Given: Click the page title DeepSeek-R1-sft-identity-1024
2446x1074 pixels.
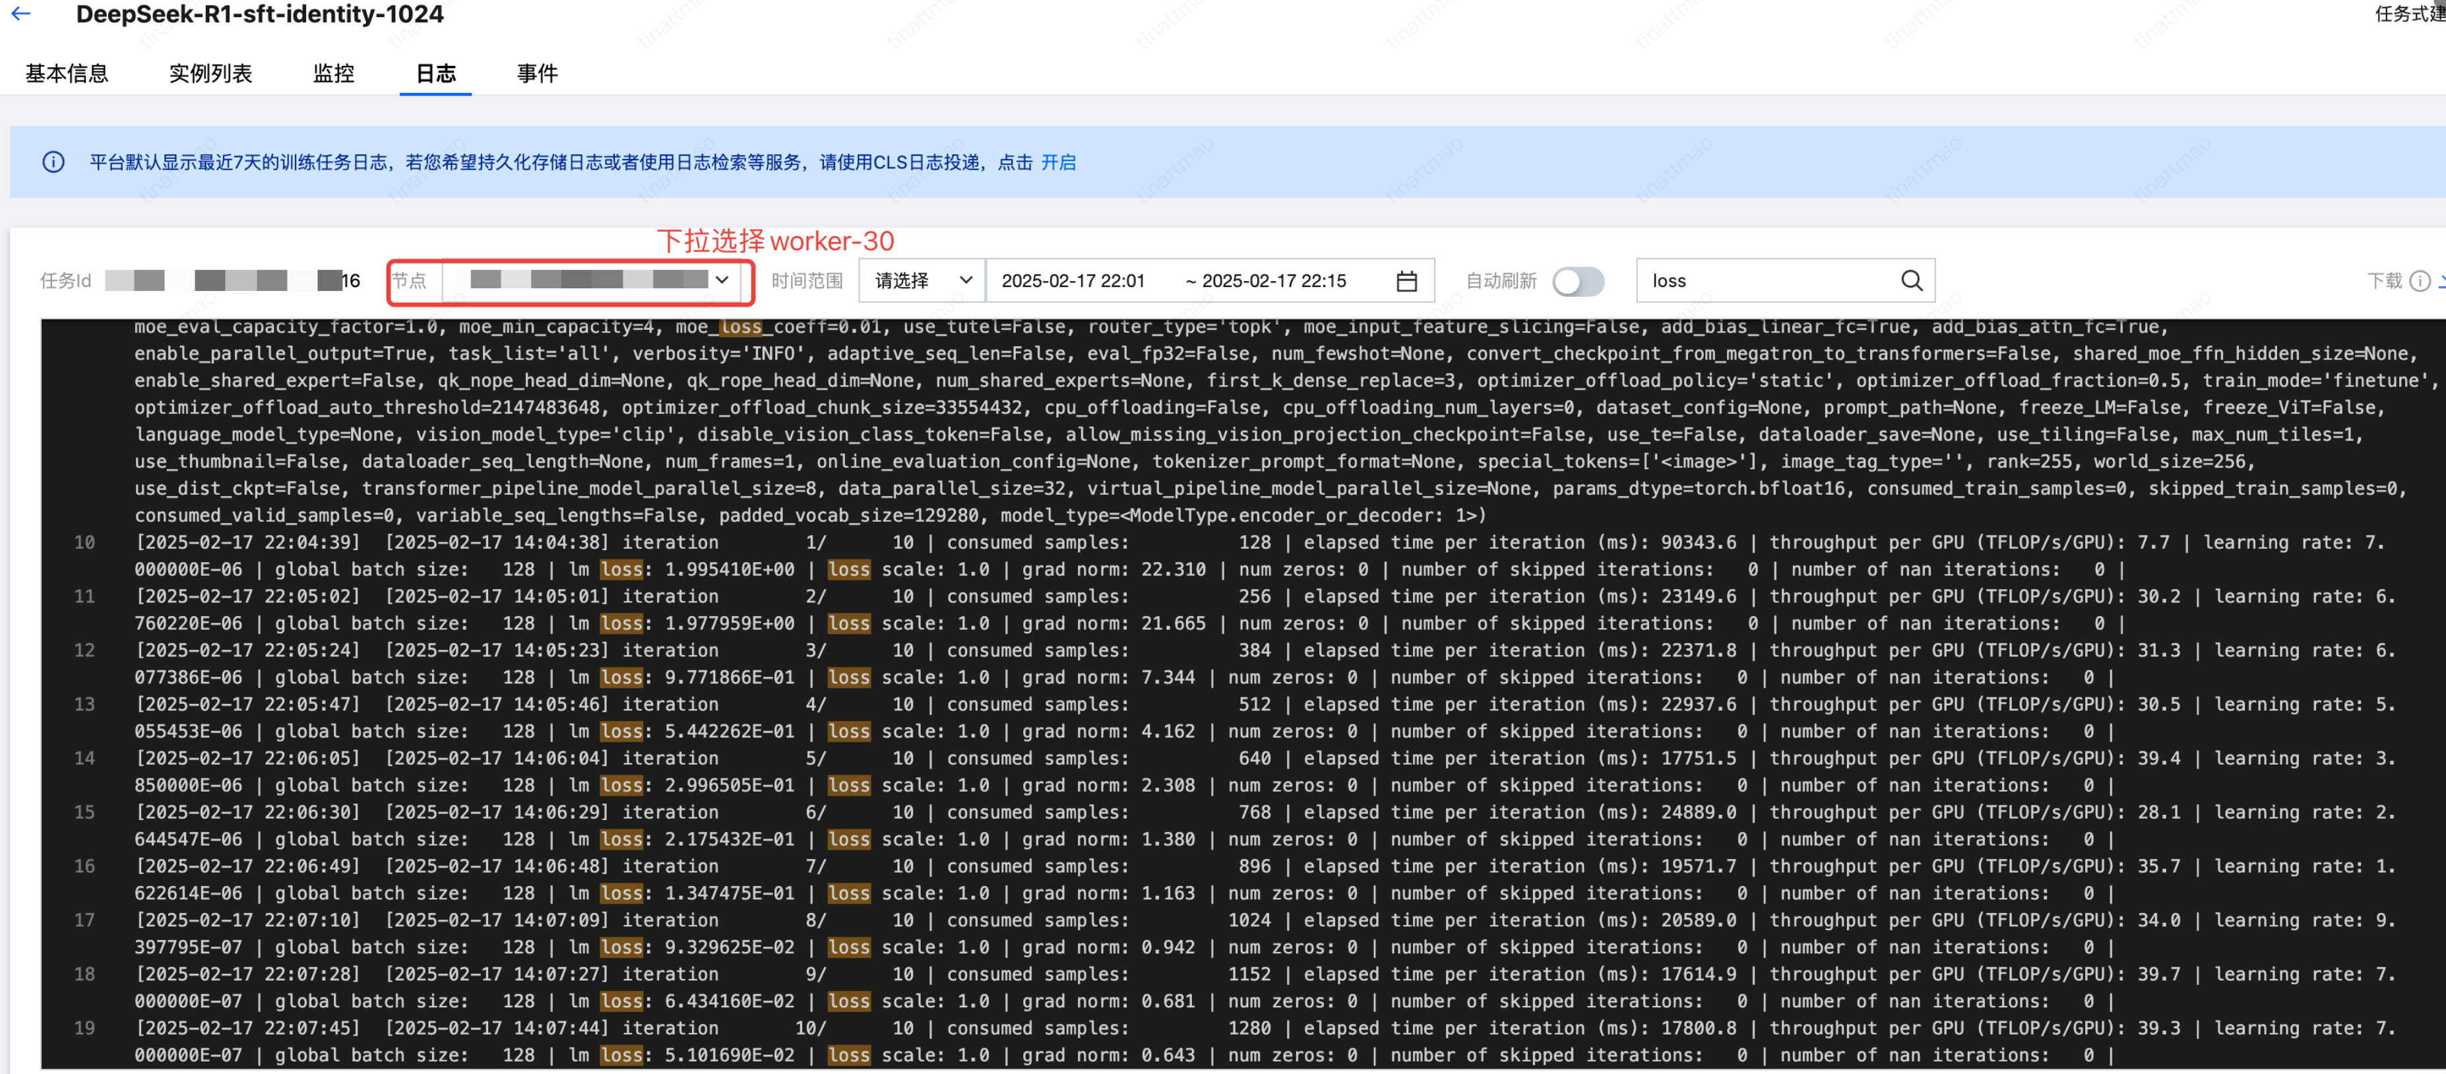Looking at the screenshot, I should 259,15.
